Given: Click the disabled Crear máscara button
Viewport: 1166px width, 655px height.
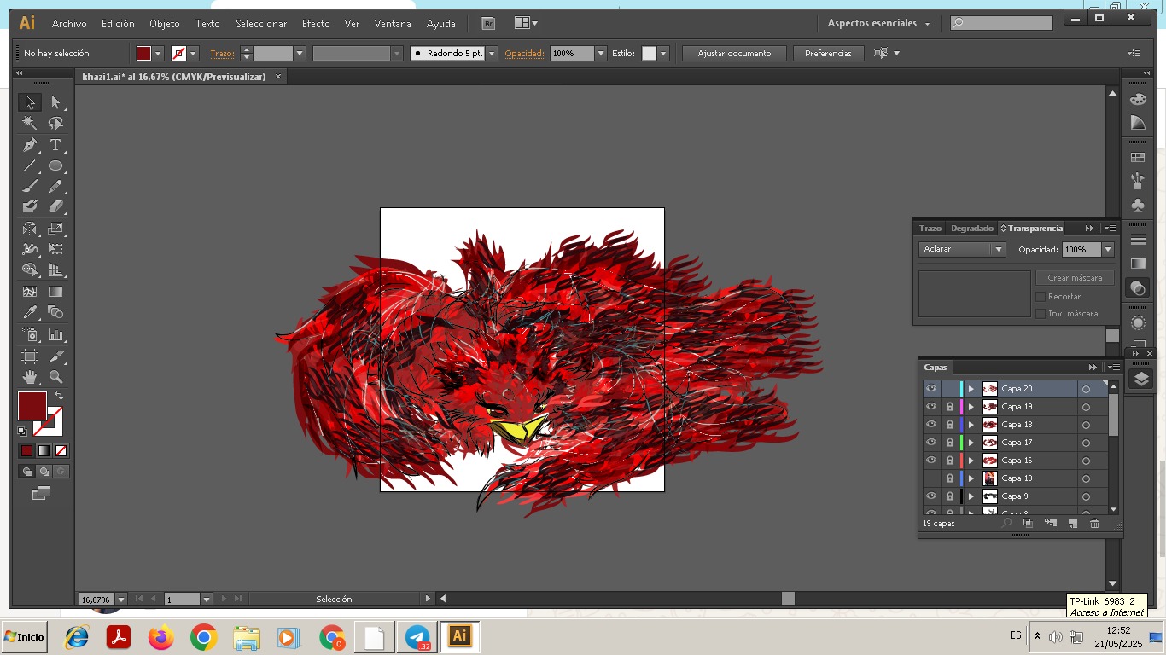Looking at the screenshot, I should click(x=1075, y=278).
